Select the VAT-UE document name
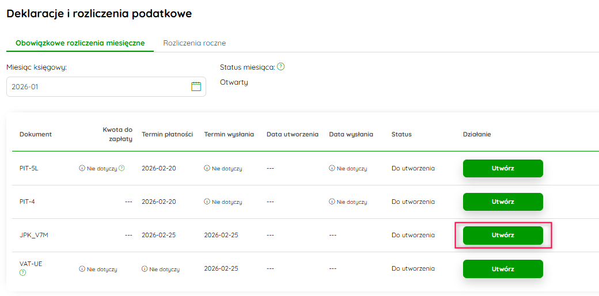 (31, 264)
